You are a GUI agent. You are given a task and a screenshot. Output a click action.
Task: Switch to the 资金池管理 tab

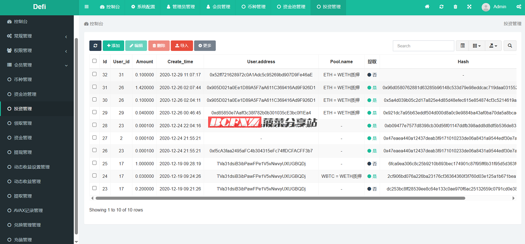pos(291,7)
